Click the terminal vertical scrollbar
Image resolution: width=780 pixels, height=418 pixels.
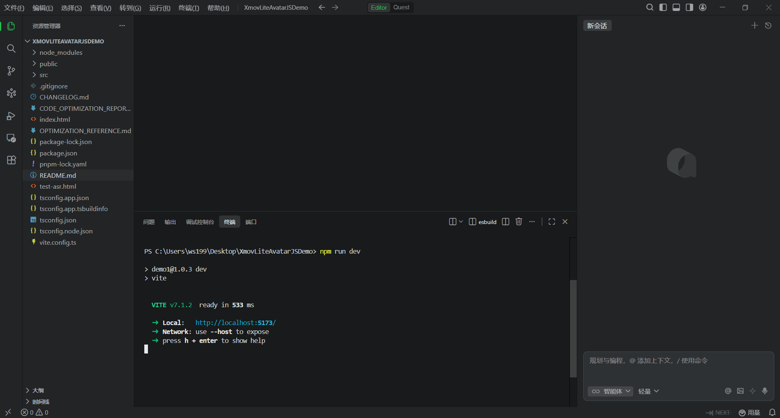click(x=573, y=329)
